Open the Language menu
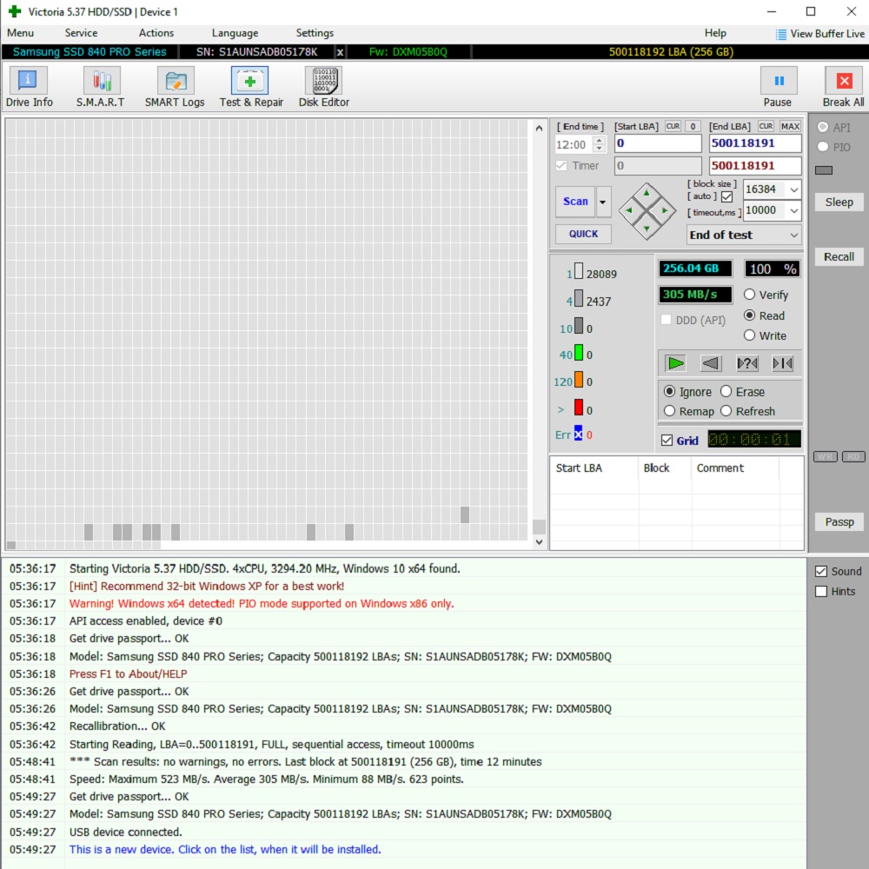Image resolution: width=869 pixels, height=869 pixels. (x=235, y=33)
